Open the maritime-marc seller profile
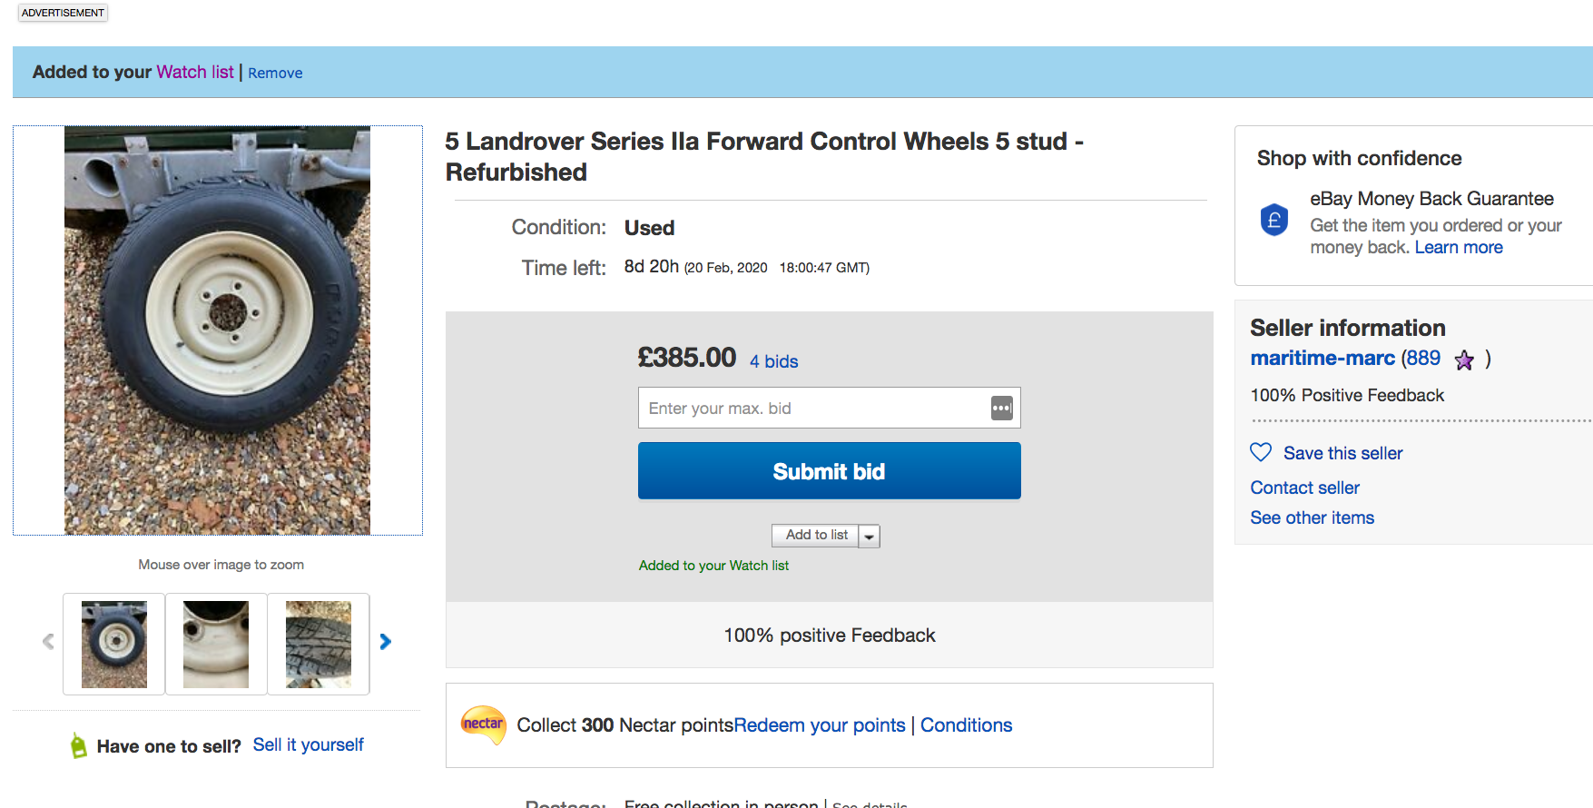The height and width of the screenshot is (808, 1593). click(1323, 358)
